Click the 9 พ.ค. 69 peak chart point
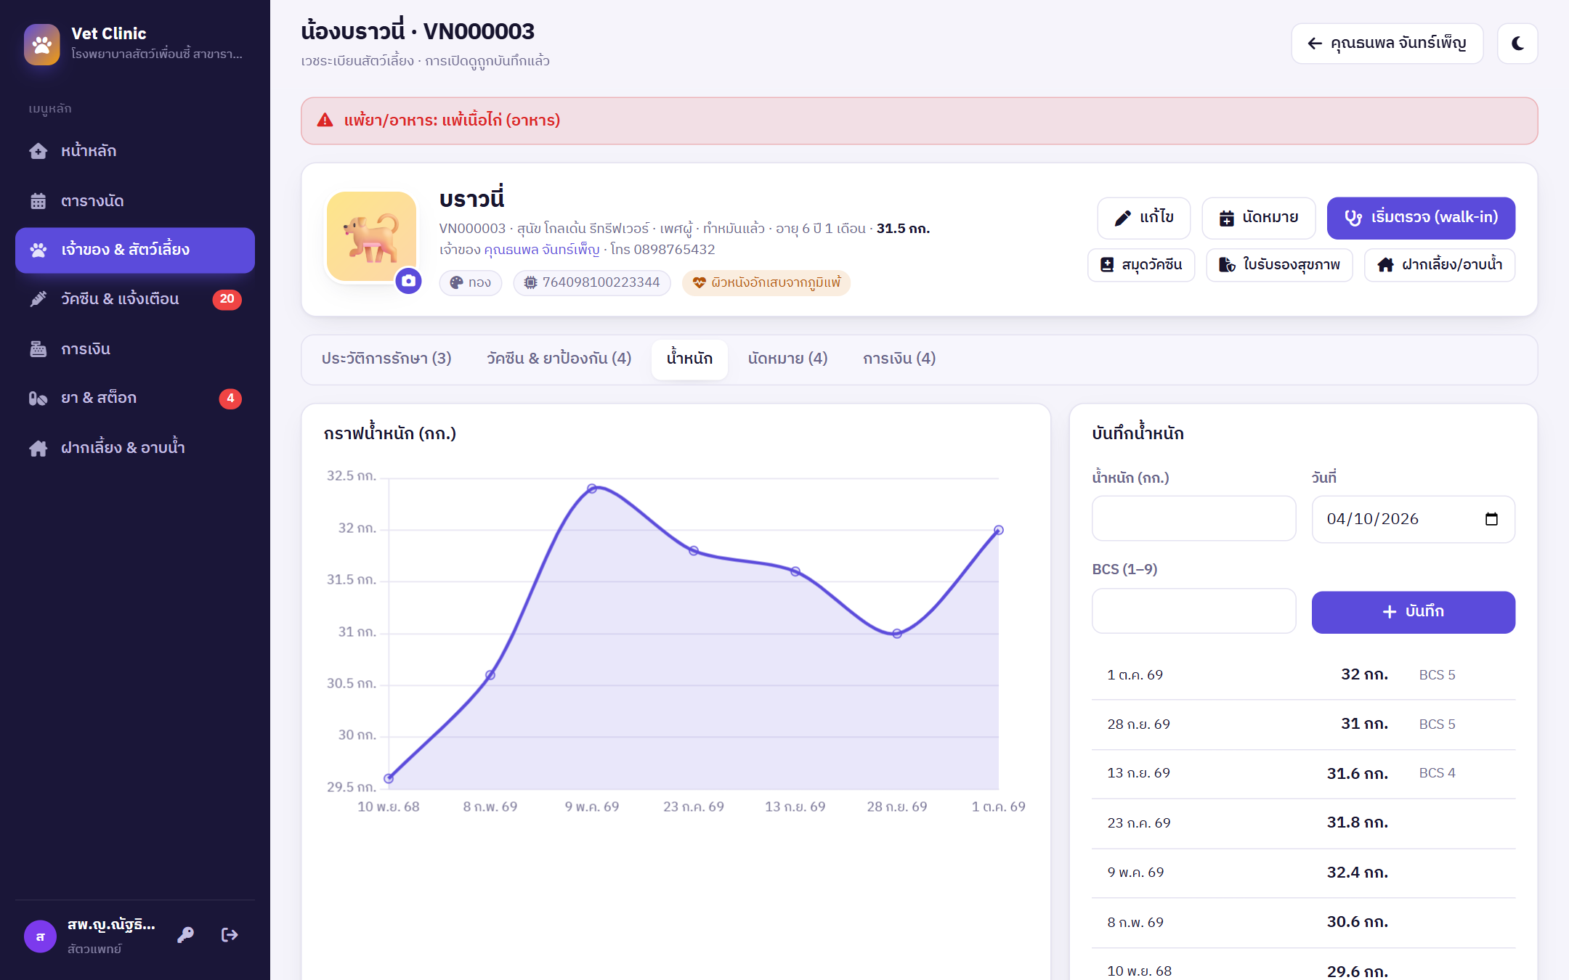Screen dimensions: 1569x980 592,489
